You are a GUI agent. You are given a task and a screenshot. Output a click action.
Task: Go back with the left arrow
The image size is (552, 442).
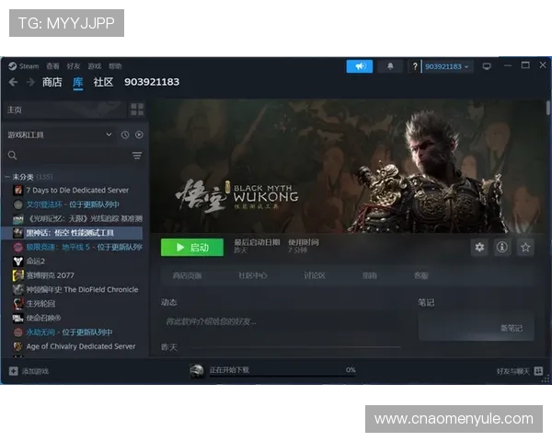click(14, 82)
